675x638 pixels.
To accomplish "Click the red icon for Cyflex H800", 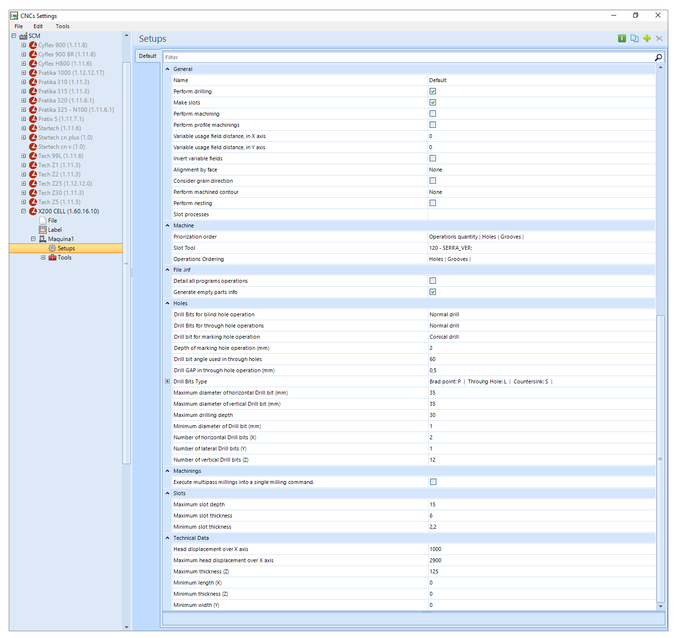I will pos(33,64).
